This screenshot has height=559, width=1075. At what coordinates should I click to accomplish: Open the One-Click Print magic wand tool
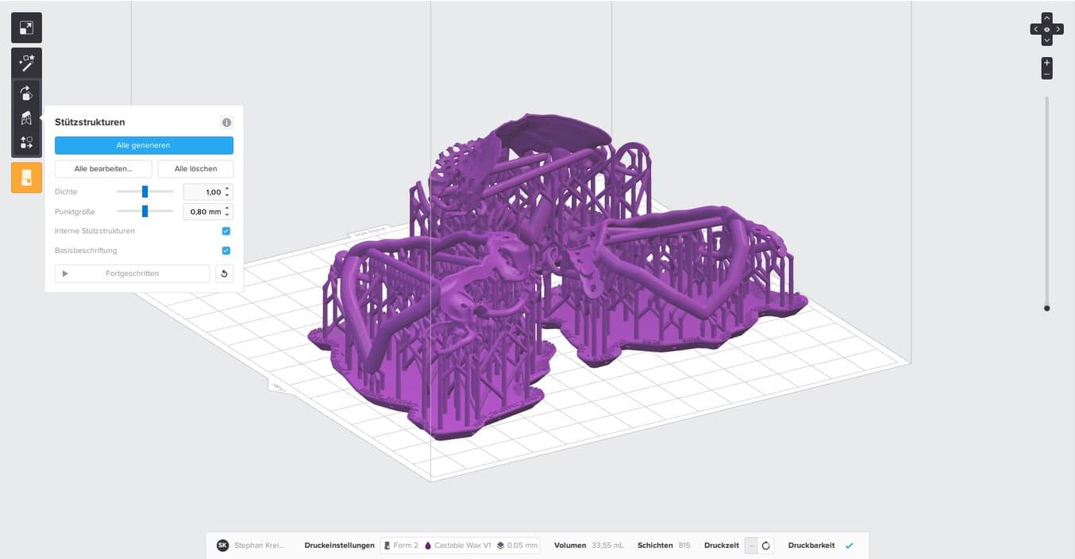click(x=26, y=63)
